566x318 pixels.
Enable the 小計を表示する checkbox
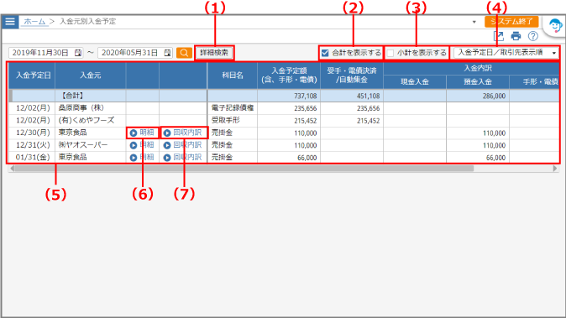tap(390, 53)
